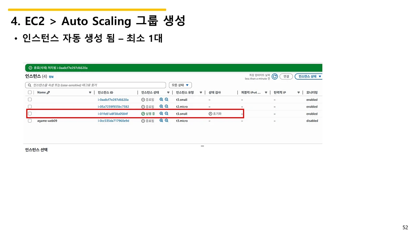This screenshot has height=234, width=417.
Task: Open the 인스턴스 상태 dropdown at top right
Action: tap(309, 76)
